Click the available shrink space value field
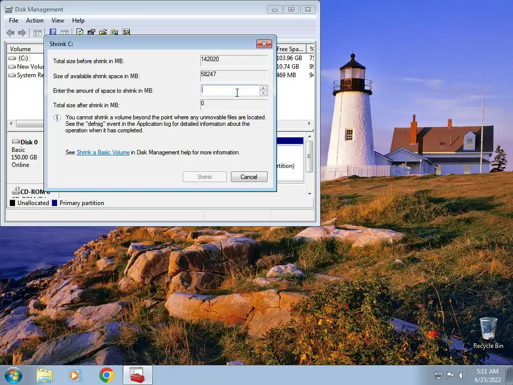The width and height of the screenshot is (513, 385). (x=234, y=76)
